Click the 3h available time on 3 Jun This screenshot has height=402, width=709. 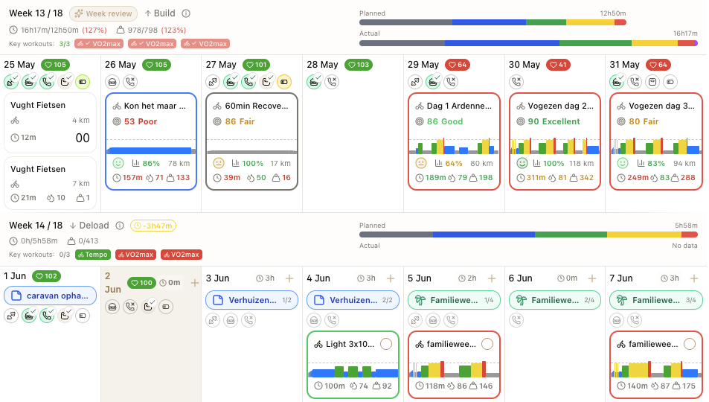point(266,278)
